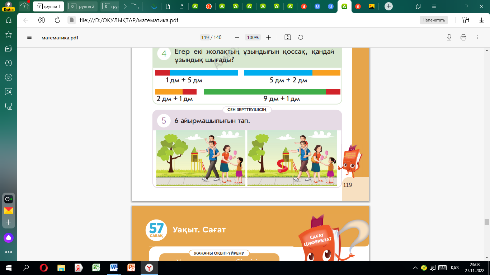Viewport: 490px width, 275px height.
Task: Click the Напечатать button
Action: tap(434, 20)
